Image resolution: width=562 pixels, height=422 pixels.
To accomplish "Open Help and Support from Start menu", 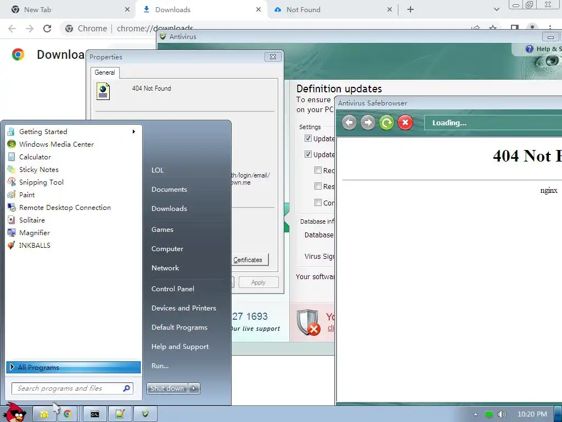I will click(180, 346).
